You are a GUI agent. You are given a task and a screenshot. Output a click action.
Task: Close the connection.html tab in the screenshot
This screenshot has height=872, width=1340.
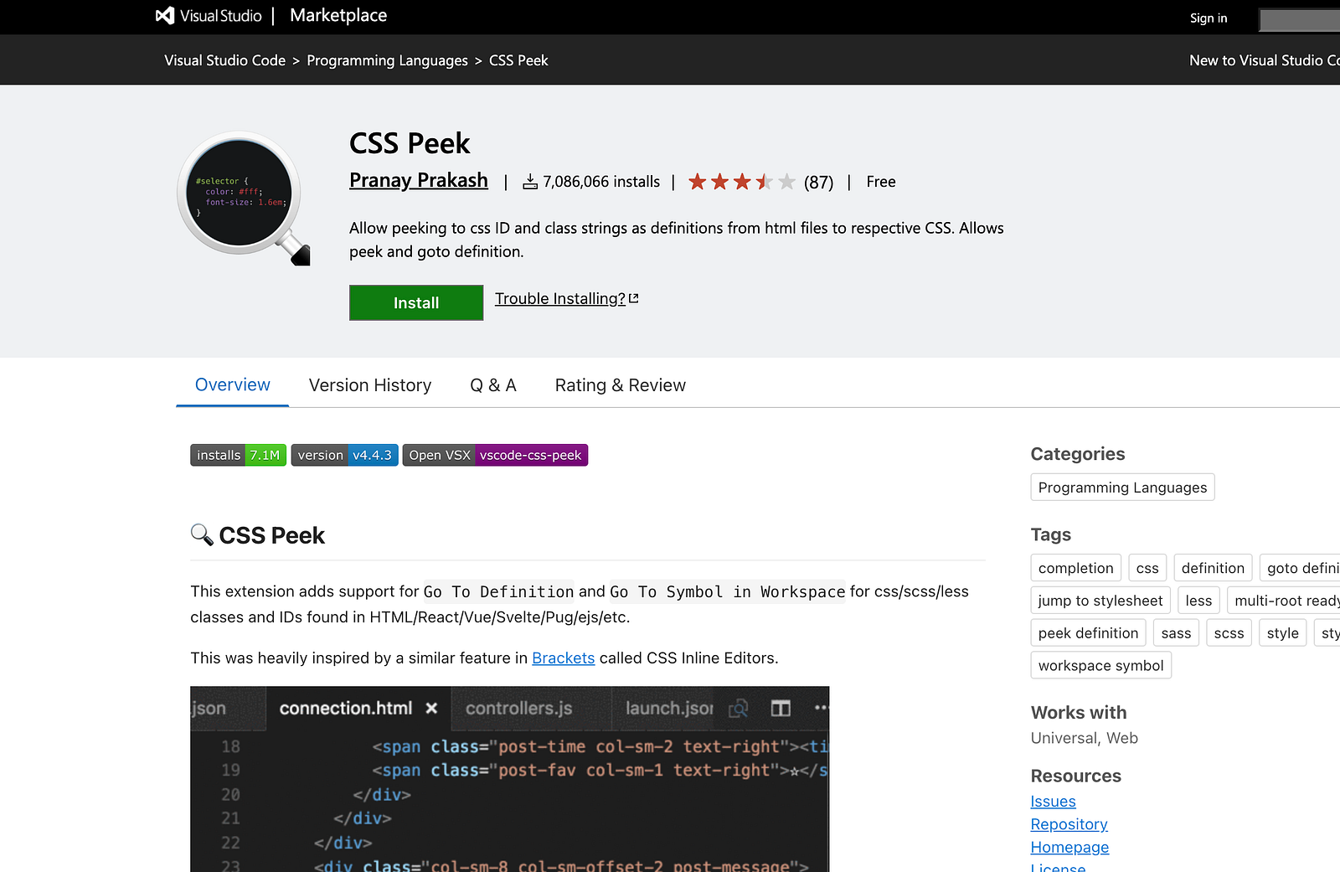click(431, 709)
